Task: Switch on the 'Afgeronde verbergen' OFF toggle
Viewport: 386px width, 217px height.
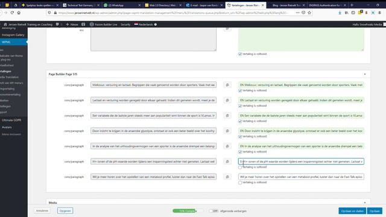Action: tap(214, 211)
